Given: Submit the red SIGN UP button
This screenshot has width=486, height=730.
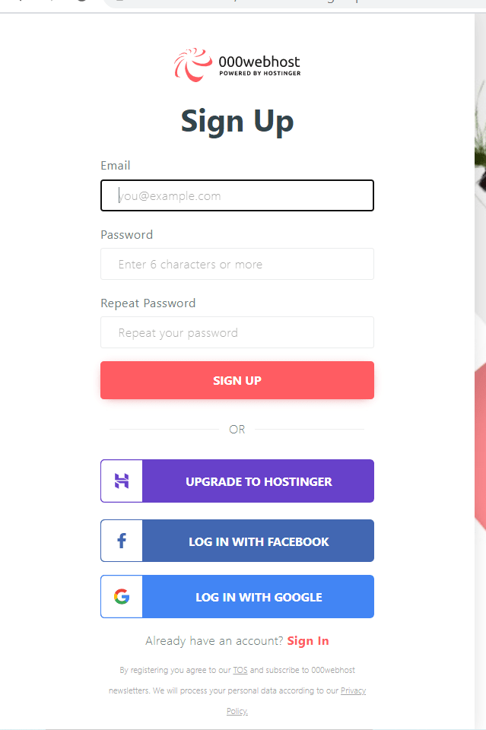Looking at the screenshot, I should pyautogui.click(x=237, y=380).
